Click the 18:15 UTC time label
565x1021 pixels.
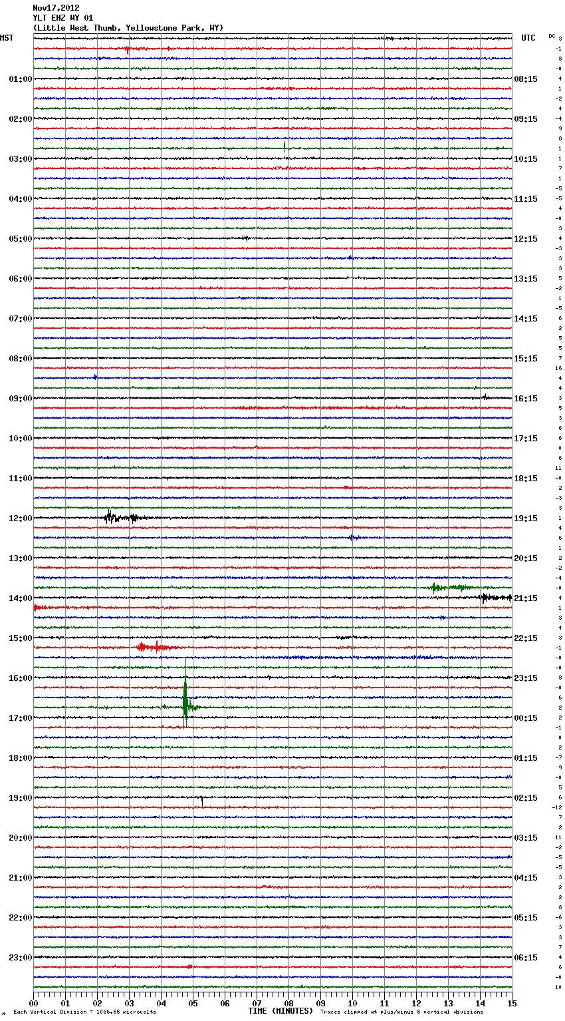[x=526, y=479]
